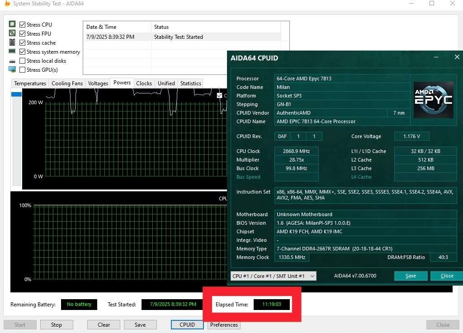Image resolution: width=463 pixels, height=333 pixels.
Task: Click the percent icon beside Stress FPU
Action: point(12,33)
